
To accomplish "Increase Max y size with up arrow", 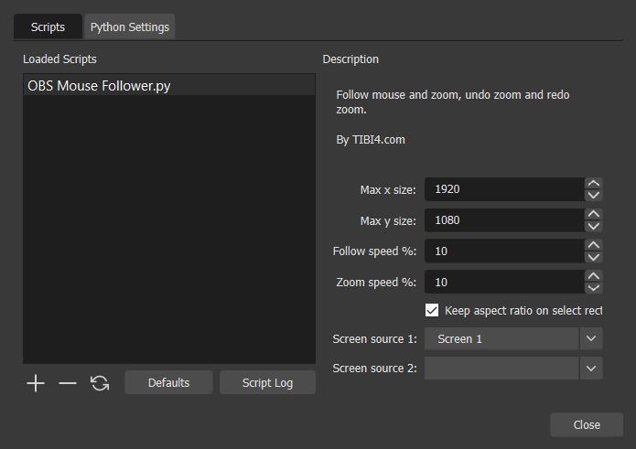I will [593, 214].
